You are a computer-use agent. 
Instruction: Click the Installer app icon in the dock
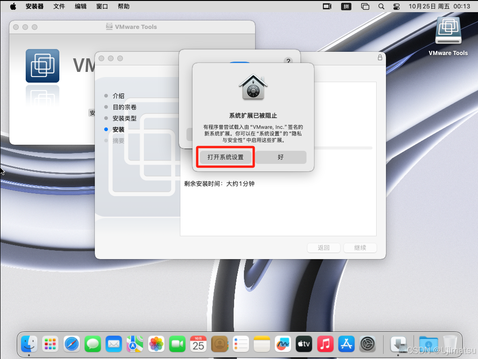click(399, 344)
